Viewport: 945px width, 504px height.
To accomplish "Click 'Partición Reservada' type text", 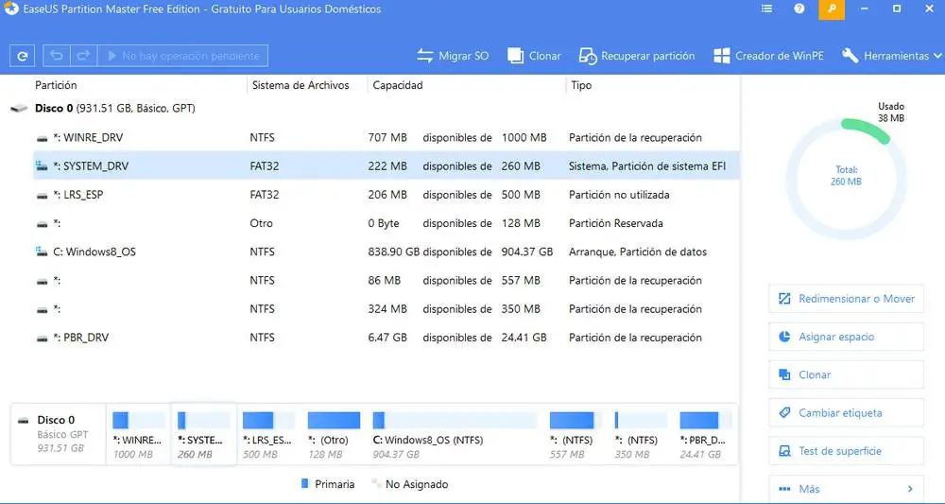I will [616, 223].
